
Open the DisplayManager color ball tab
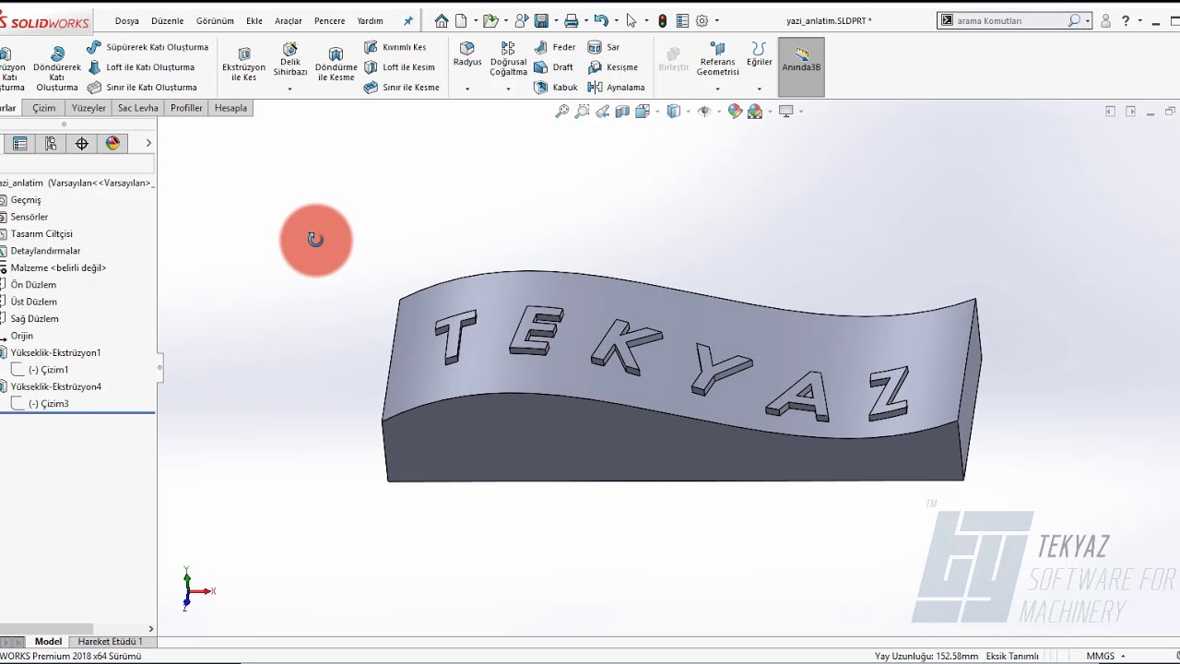tap(113, 143)
